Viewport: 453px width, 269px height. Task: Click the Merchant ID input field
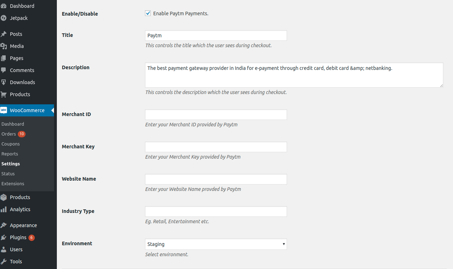[216, 115]
